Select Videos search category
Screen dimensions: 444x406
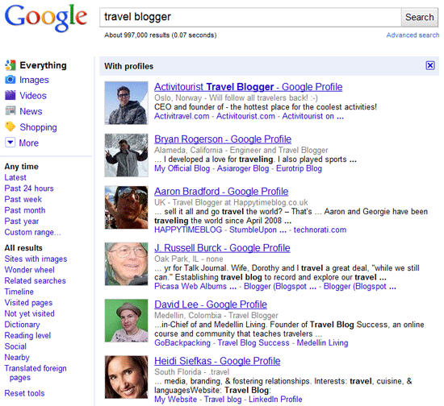click(33, 96)
